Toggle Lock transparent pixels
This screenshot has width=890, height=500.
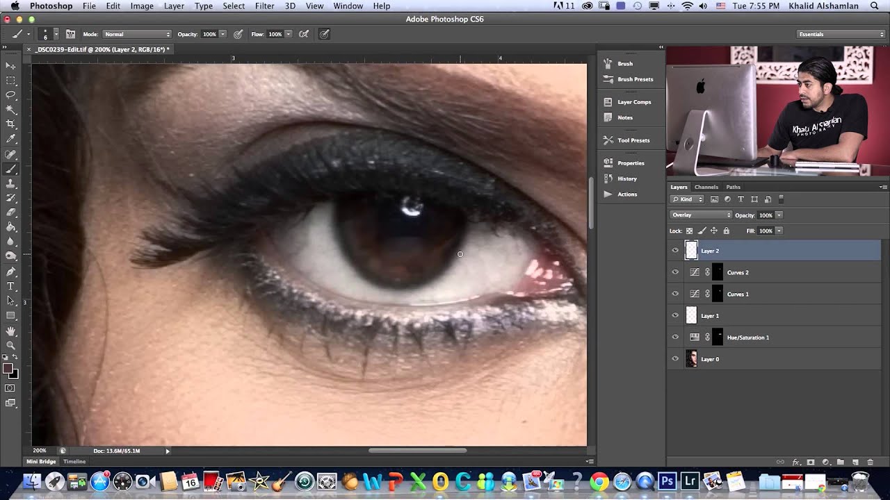click(689, 231)
